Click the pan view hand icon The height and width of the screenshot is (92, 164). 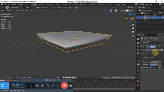[x=133, y=28]
